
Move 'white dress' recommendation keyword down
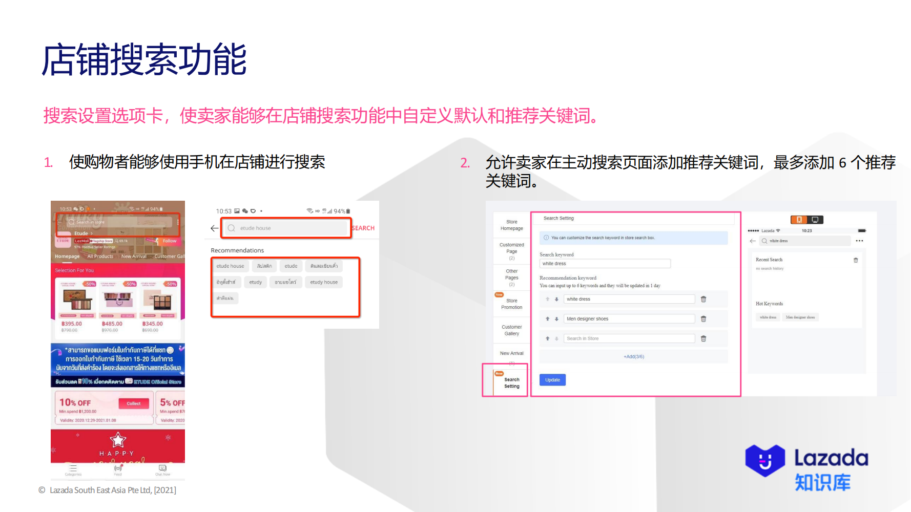pyautogui.click(x=556, y=299)
